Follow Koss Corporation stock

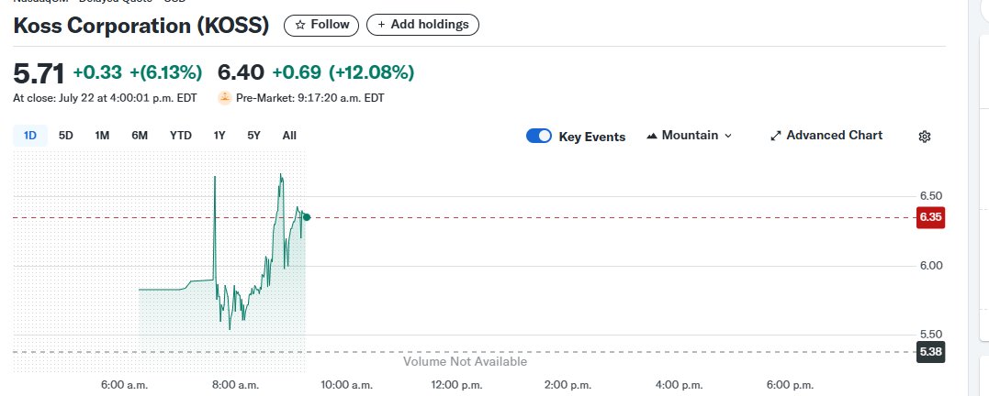321,25
